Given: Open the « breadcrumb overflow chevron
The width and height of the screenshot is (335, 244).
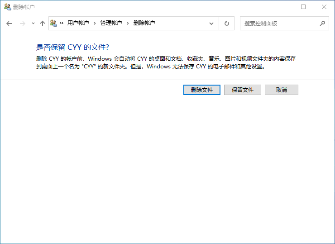Looking at the screenshot, I should click(x=62, y=23).
